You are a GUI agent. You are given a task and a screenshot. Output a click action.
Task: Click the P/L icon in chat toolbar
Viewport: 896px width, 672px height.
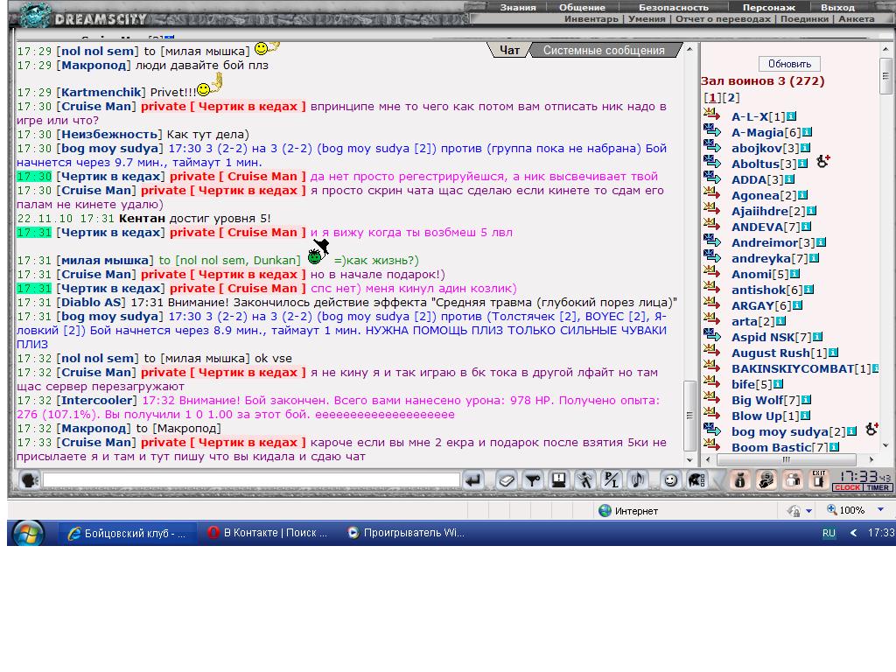click(x=612, y=480)
